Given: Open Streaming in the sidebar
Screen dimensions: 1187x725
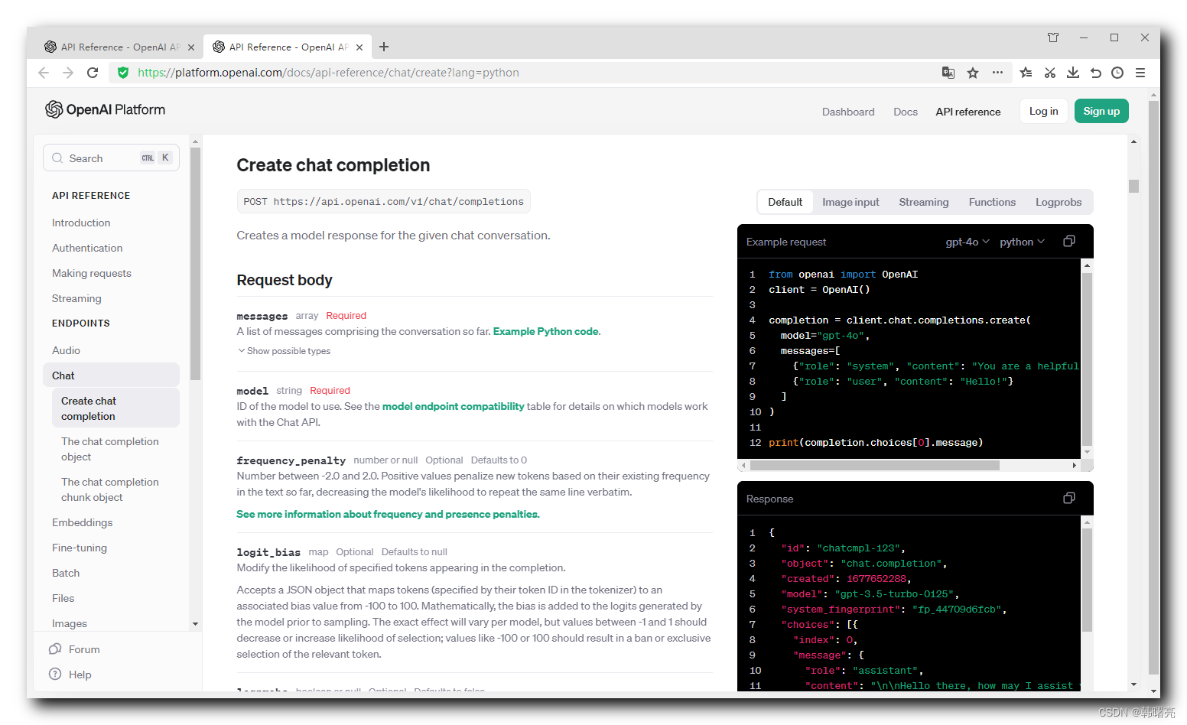Looking at the screenshot, I should 76,298.
